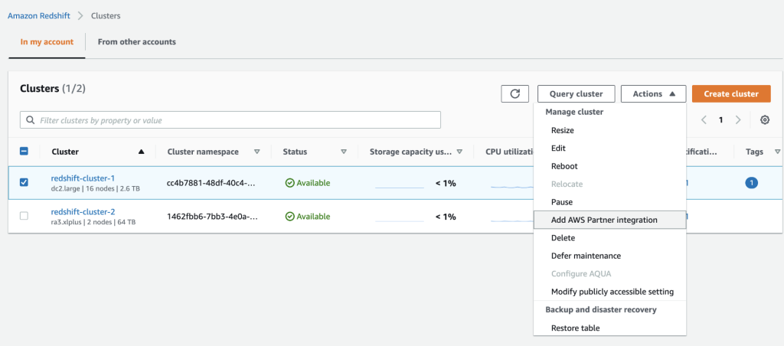Screen dimensions: 784x346
Task: Click the refresh clusters icon button
Action: pos(515,93)
